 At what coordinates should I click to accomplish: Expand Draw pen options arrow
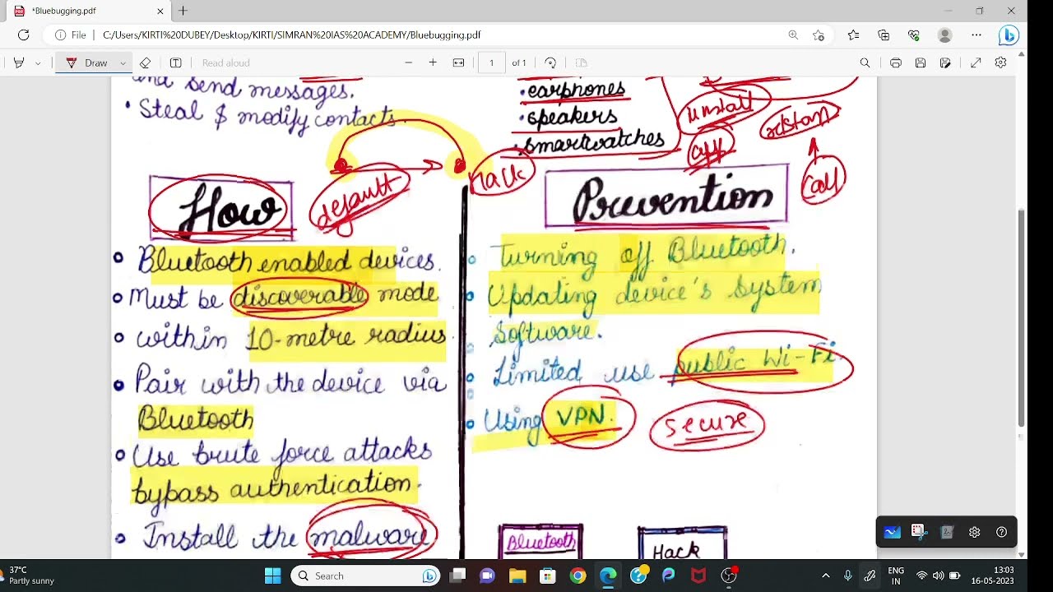click(x=123, y=62)
